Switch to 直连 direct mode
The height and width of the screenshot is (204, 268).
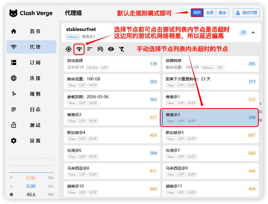[222, 13]
